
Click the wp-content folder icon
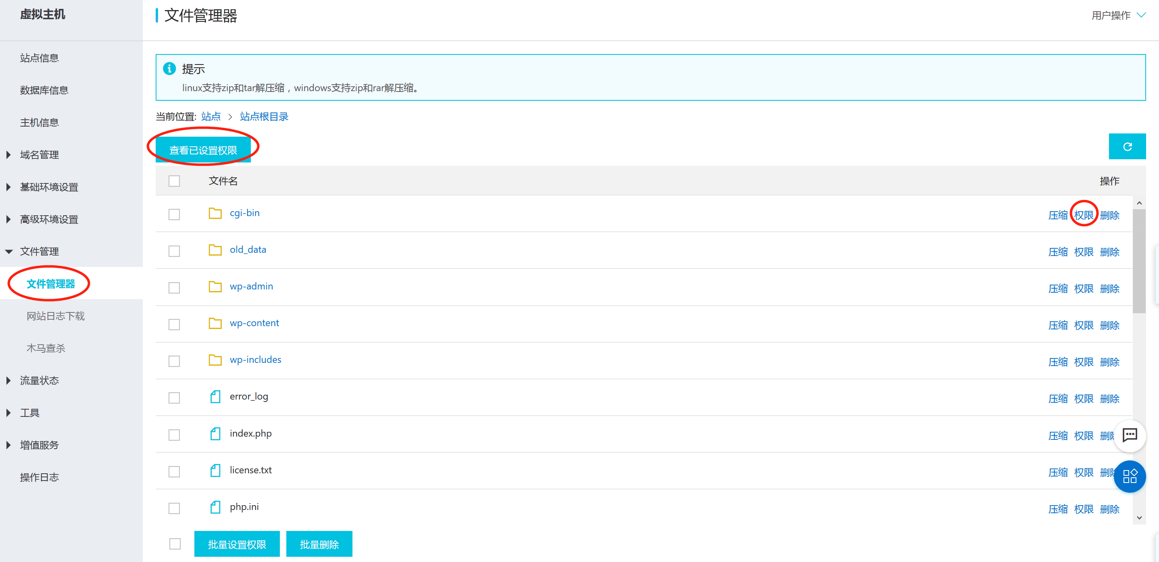(215, 323)
